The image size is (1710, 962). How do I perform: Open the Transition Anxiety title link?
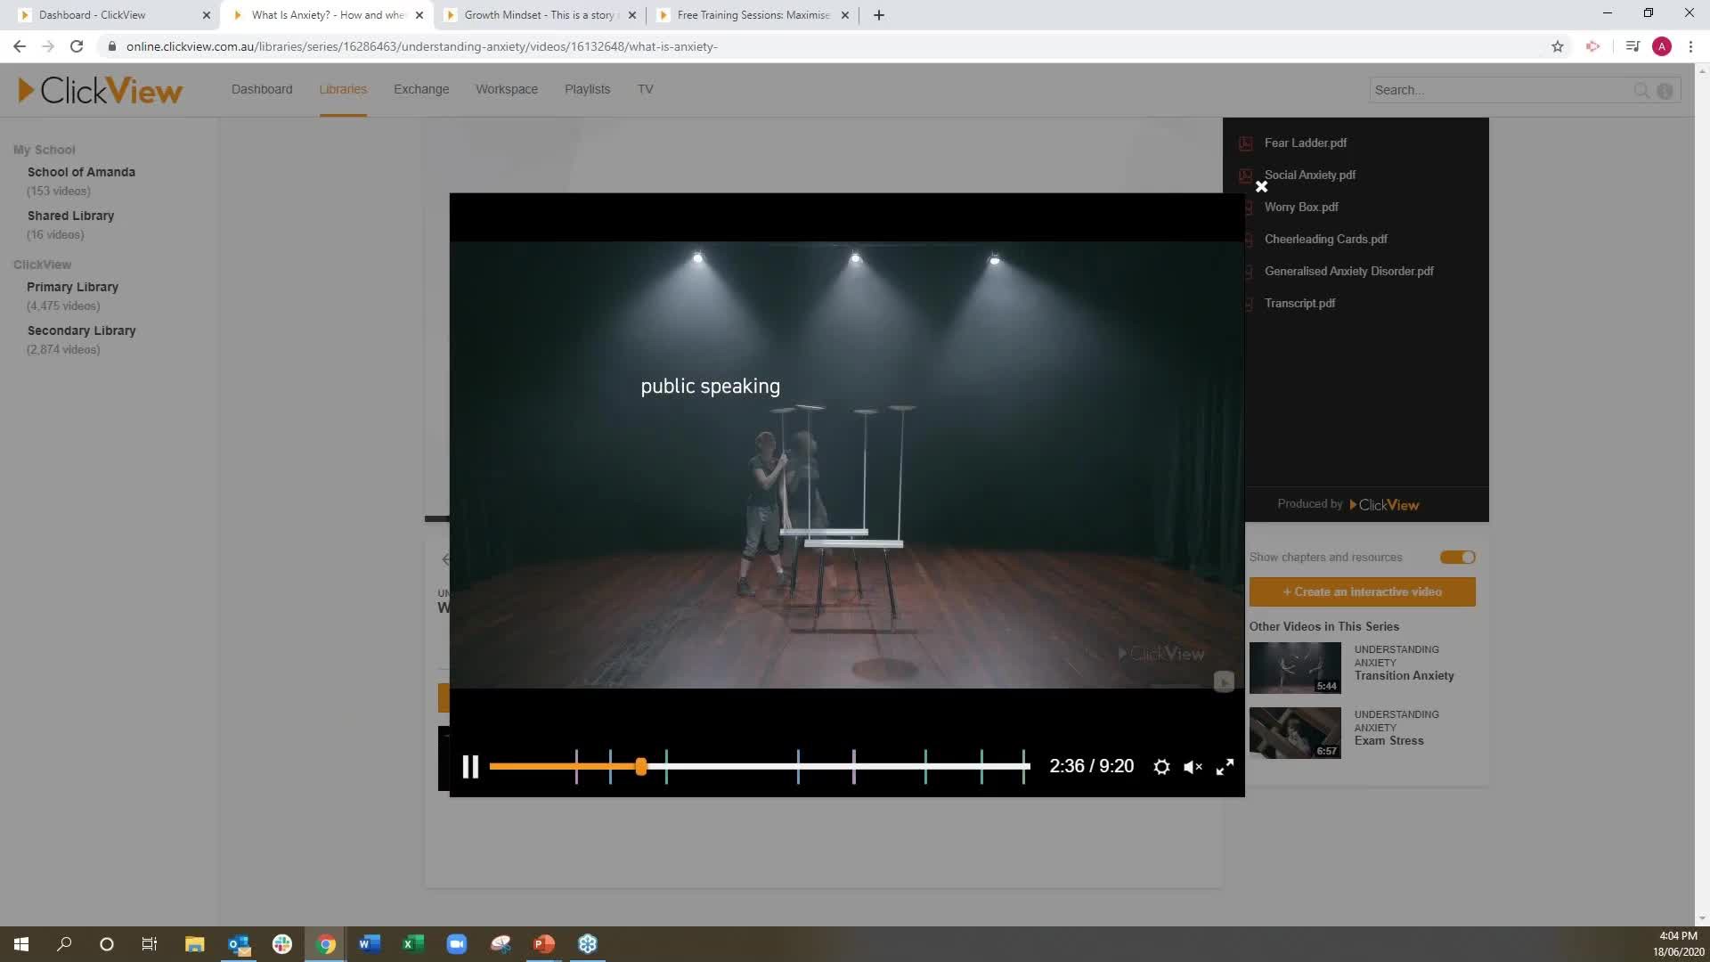(x=1404, y=676)
